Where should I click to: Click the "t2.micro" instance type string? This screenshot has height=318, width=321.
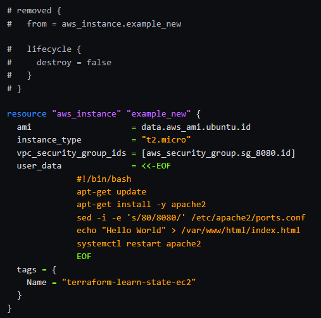coord(166,140)
